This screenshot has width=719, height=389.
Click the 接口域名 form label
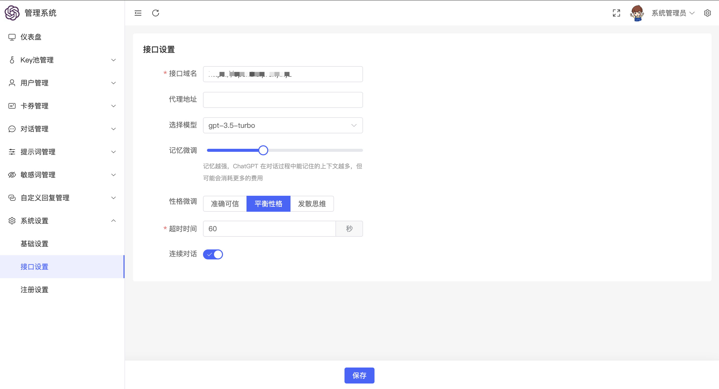(x=183, y=74)
